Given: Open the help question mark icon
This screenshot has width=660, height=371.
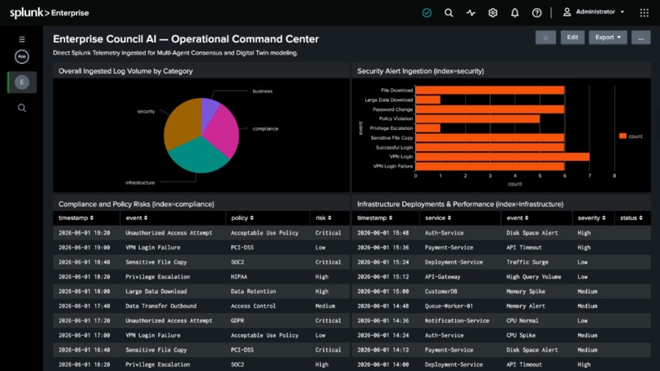Looking at the screenshot, I should coord(536,13).
